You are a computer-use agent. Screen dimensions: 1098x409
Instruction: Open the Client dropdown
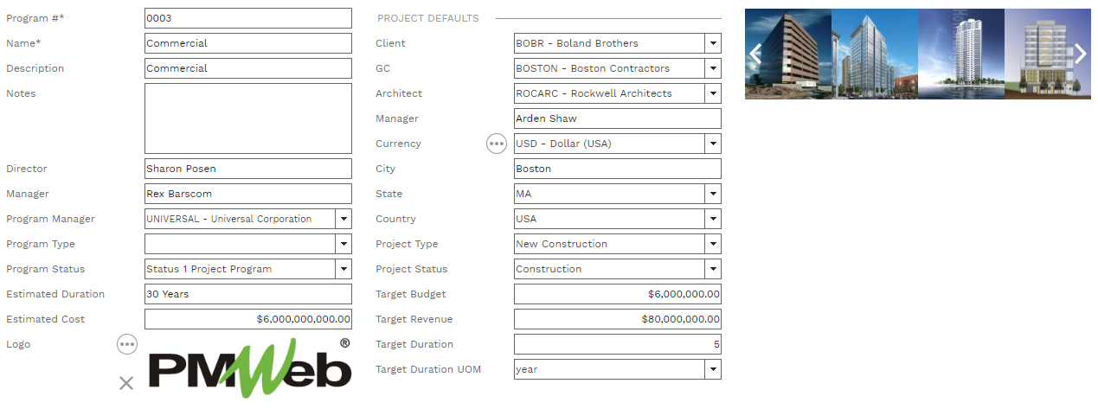tap(712, 43)
